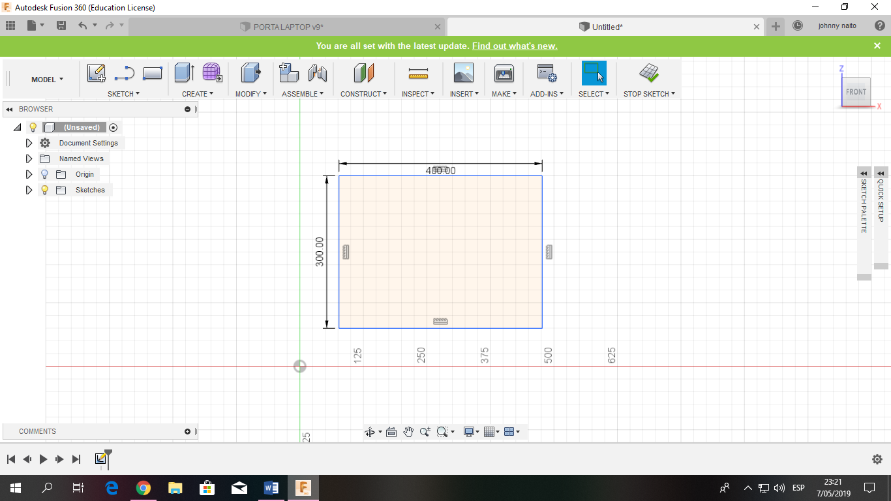The height and width of the screenshot is (501, 891).
Task: Open Viewports layout icon
Action: click(509, 432)
